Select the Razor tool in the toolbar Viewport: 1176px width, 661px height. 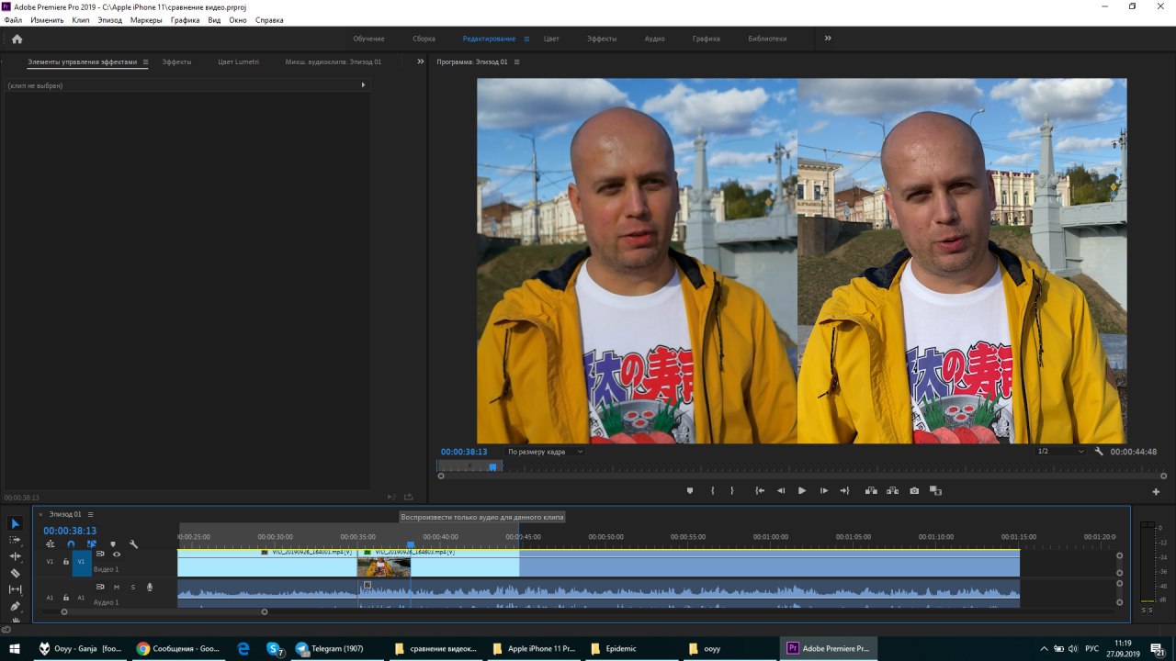click(x=15, y=573)
